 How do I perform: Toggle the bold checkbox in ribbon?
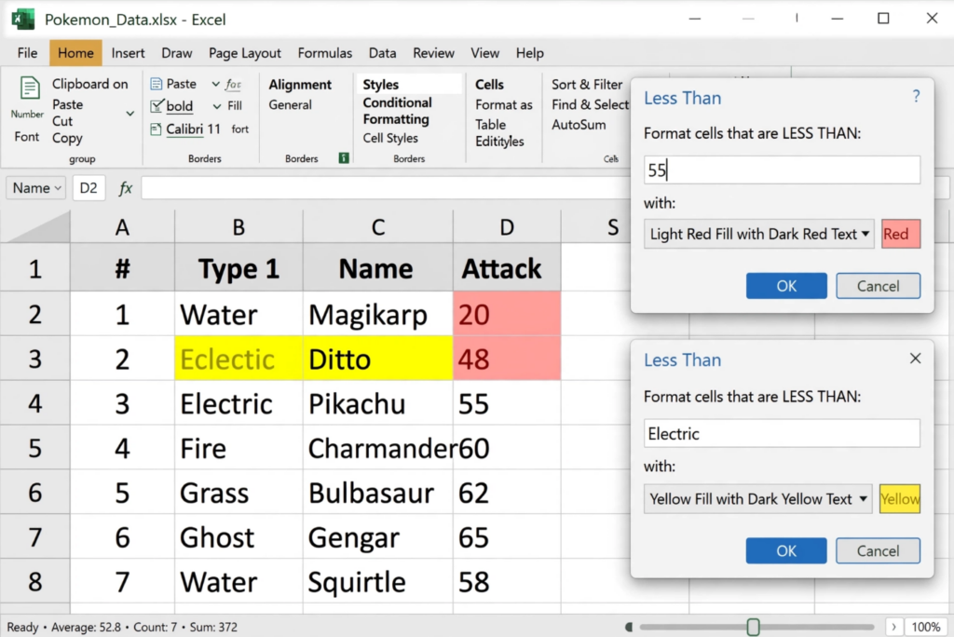157,106
